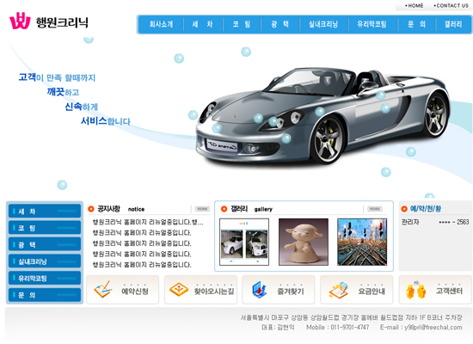Open the 찾아오시는길 orange map icon
The width and height of the screenshot is (473, 344).
pyautogui.click(x=179, y=290)
